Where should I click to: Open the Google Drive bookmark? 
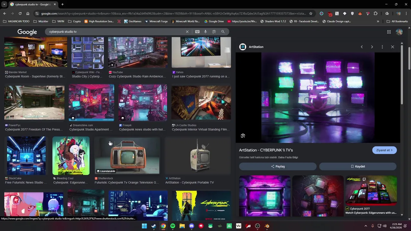point(214,21)
